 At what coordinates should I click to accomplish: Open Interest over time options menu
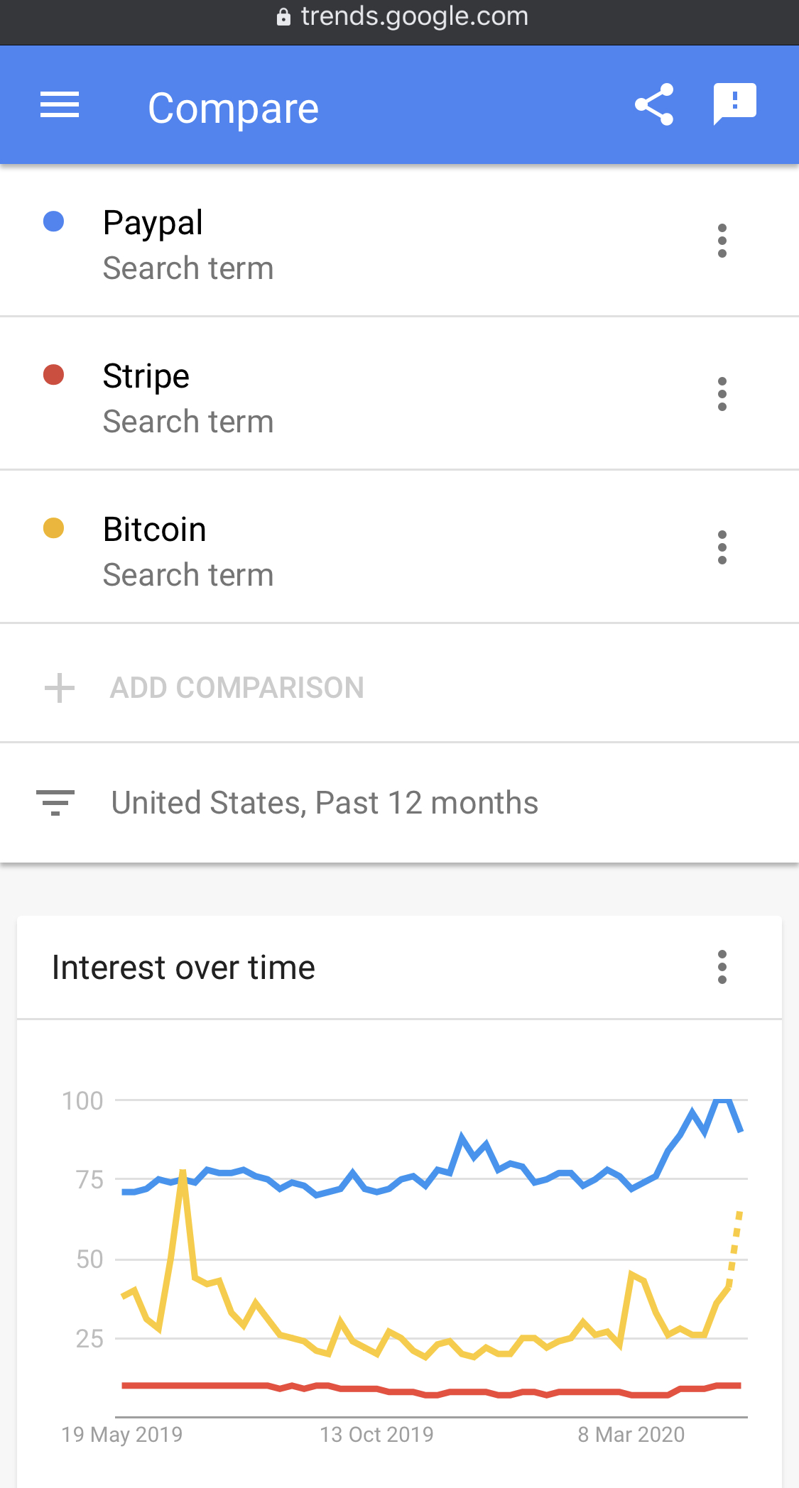coord(722,967)
